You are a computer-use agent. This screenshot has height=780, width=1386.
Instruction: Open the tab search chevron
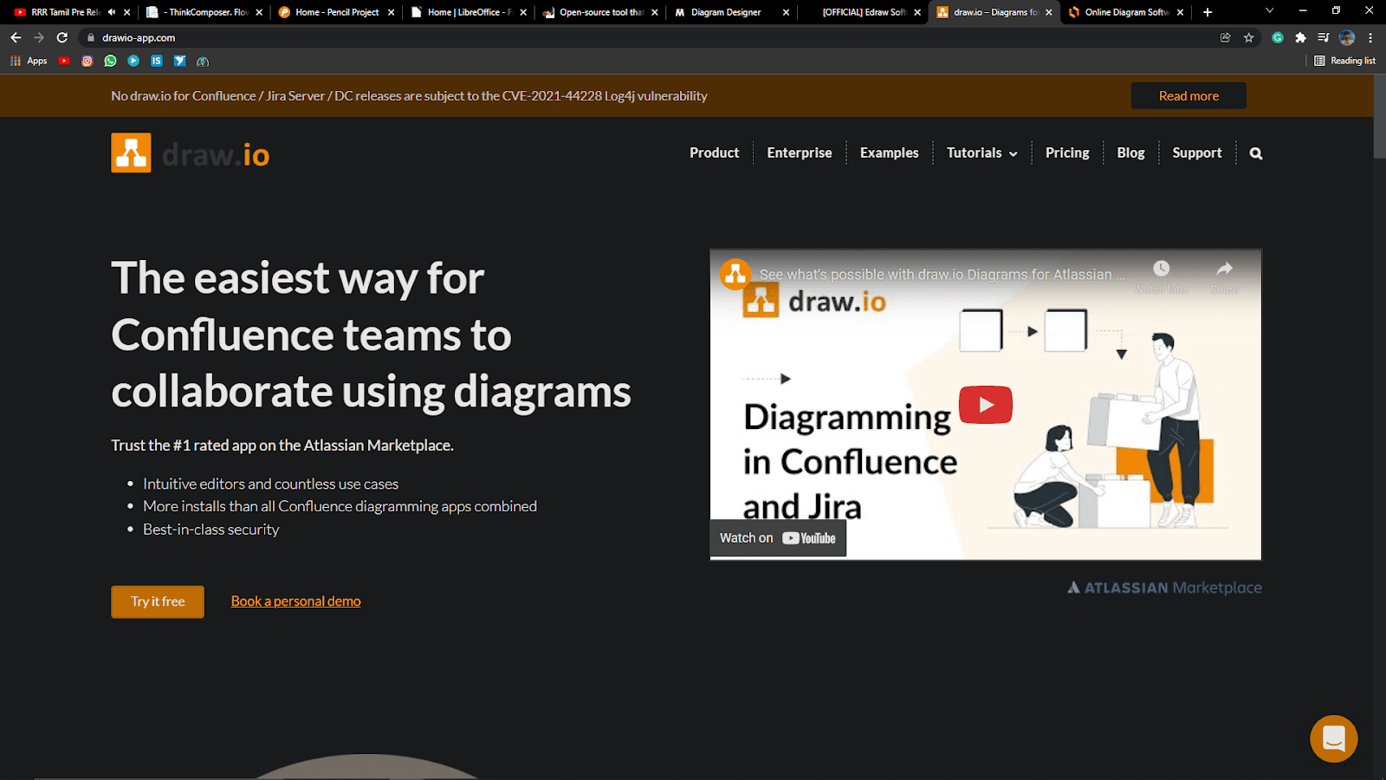pyautogui.click(x=1269, y=11)
